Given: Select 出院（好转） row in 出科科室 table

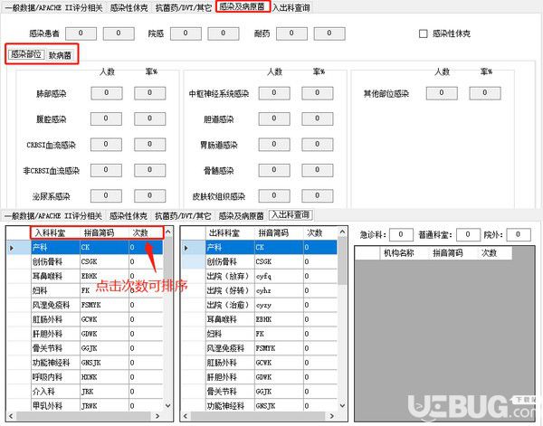Looking at the screenshot, I should click(x=260, y=290).
